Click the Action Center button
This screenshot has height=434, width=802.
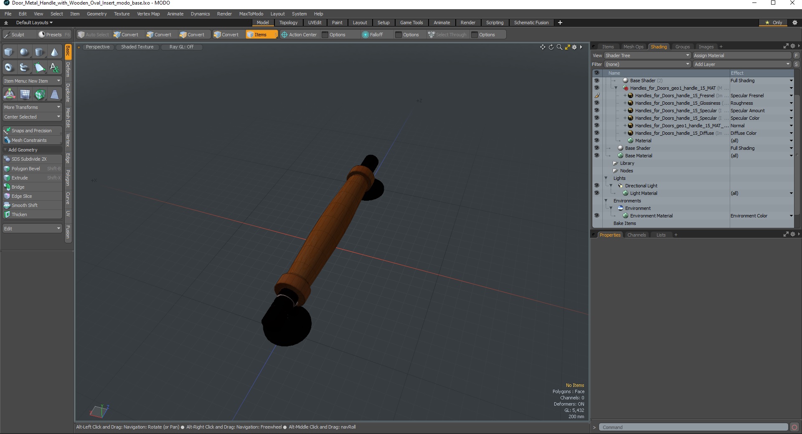tap(299, 35)
